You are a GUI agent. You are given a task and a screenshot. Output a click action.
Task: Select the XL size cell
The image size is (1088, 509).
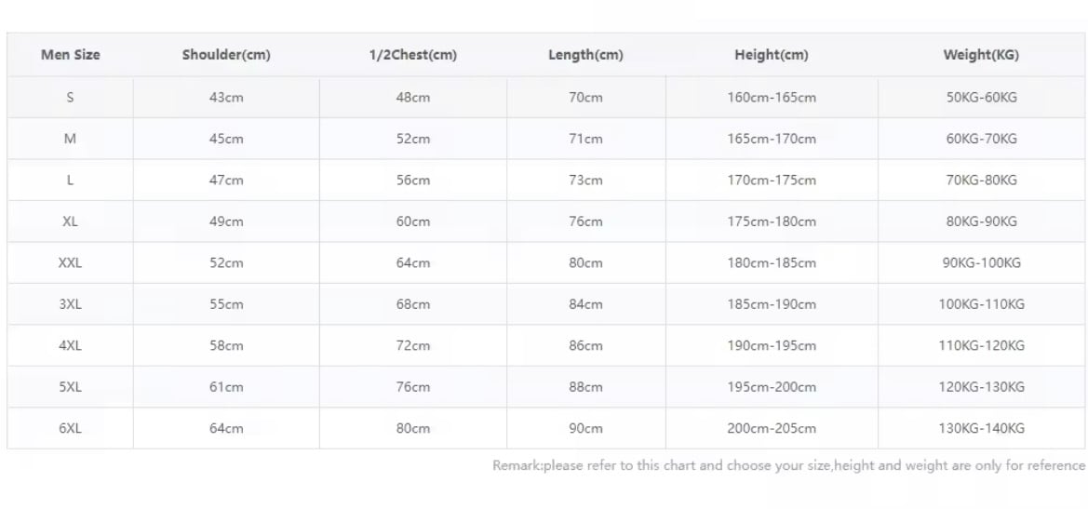click(x=70, y=221)
